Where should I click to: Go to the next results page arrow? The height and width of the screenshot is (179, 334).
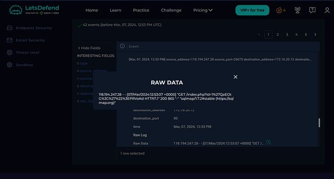tap(315, 34)
